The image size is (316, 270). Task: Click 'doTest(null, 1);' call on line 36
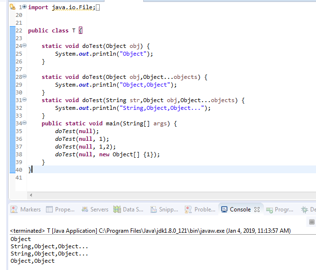click(x=82, y=139)
